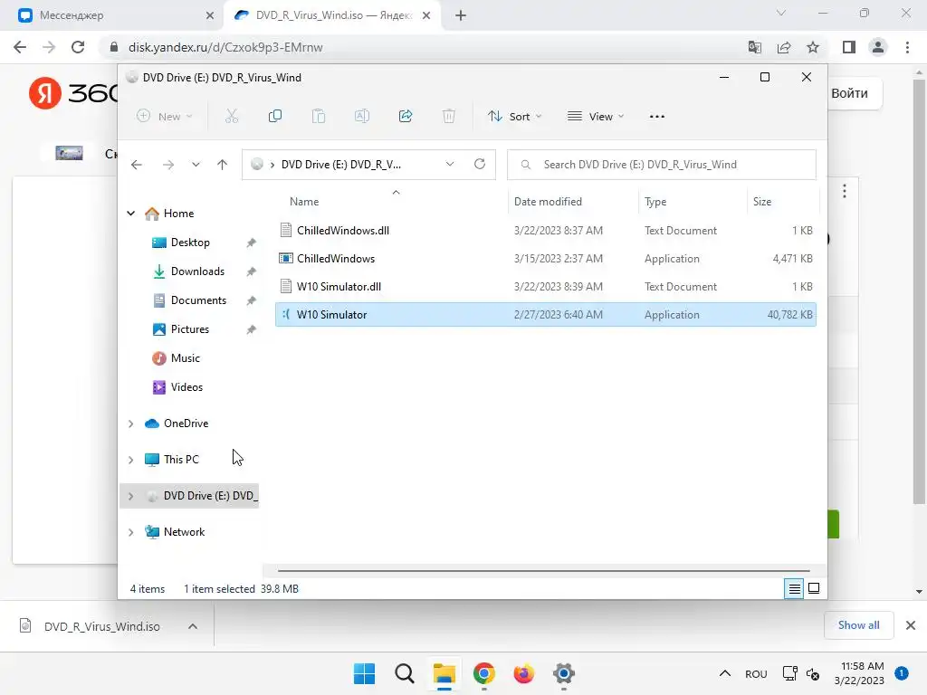Viewport: 927px width, 695px height.
Task: Click the Copy icon in Explorer toolbar
Action: point(275,117)
